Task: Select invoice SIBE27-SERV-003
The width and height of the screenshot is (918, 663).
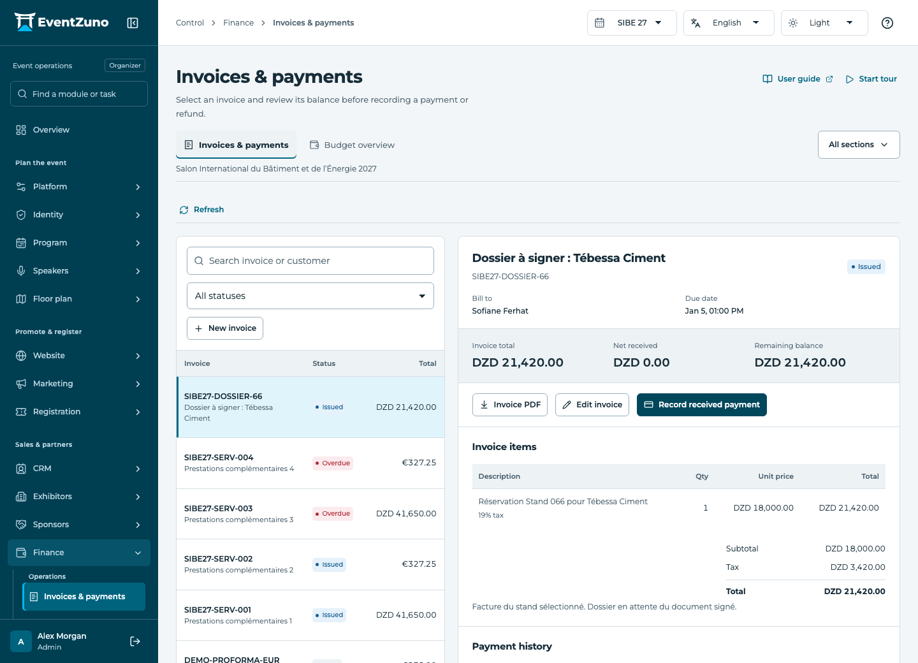Action: [310, 514]
